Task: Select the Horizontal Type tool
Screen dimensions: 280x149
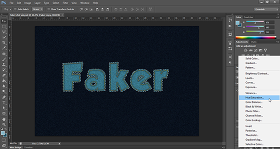Action: (4, 103)
